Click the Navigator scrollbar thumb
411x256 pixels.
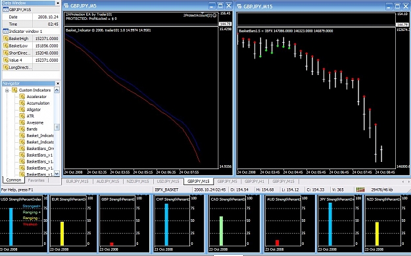click(x=57, y=127)
